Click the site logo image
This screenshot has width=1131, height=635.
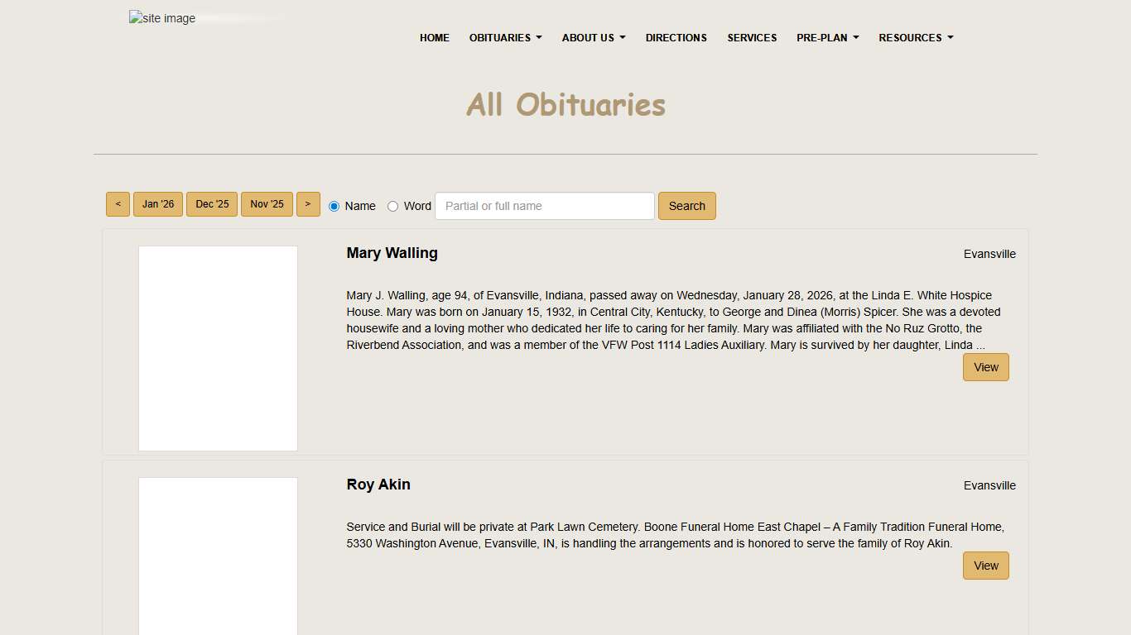pos(162,17)
